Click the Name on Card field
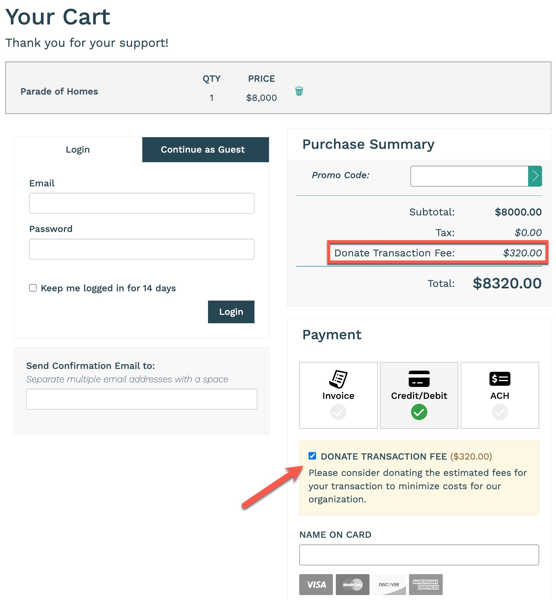 pos(419,555)
